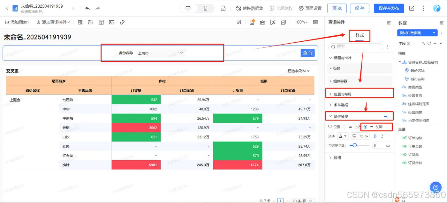Undo the last action
Image resolution: width=447 pixels, height=203 pixels.
click(87, 8)
